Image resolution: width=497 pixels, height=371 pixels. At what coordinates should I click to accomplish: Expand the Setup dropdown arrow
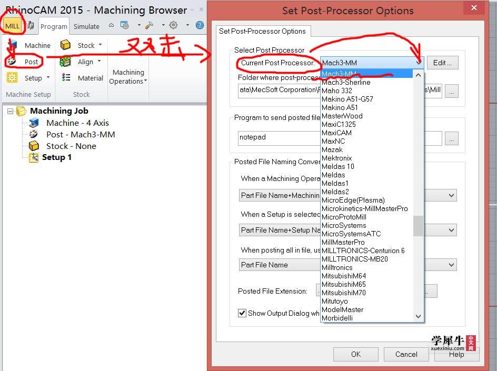pyautogui.click(x=48, y=77)
